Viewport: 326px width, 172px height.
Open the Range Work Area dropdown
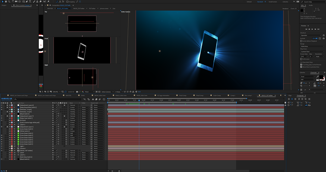tap(312, 46)
